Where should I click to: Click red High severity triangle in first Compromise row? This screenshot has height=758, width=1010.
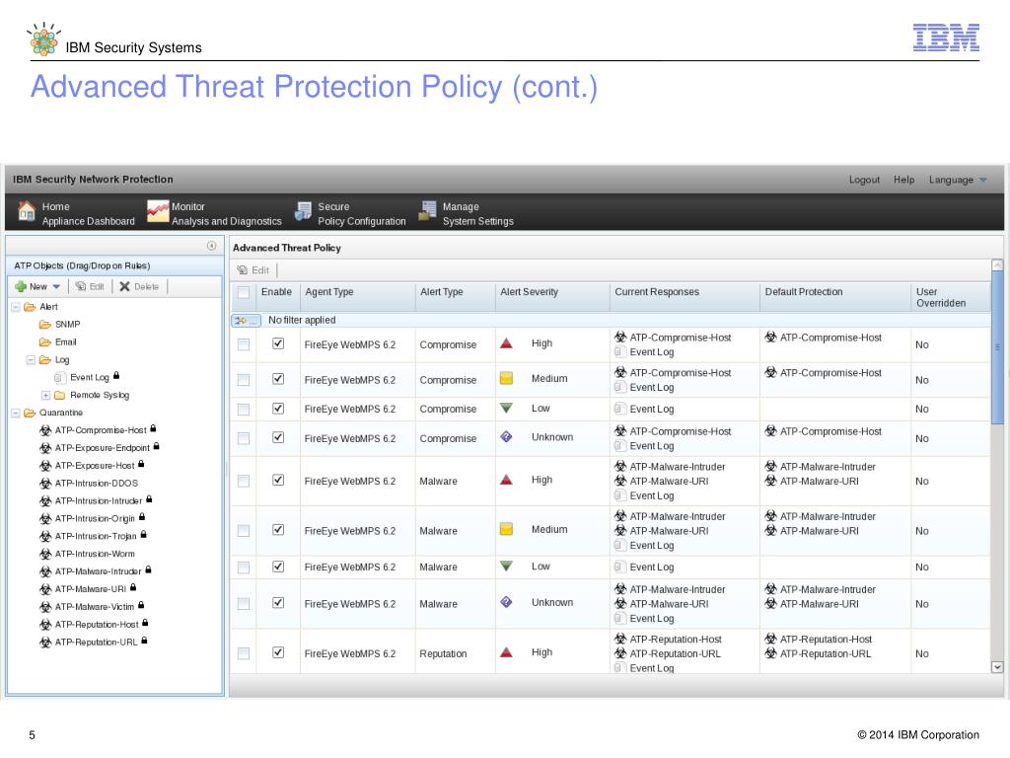pyautogui.click(x=506, y=343)
